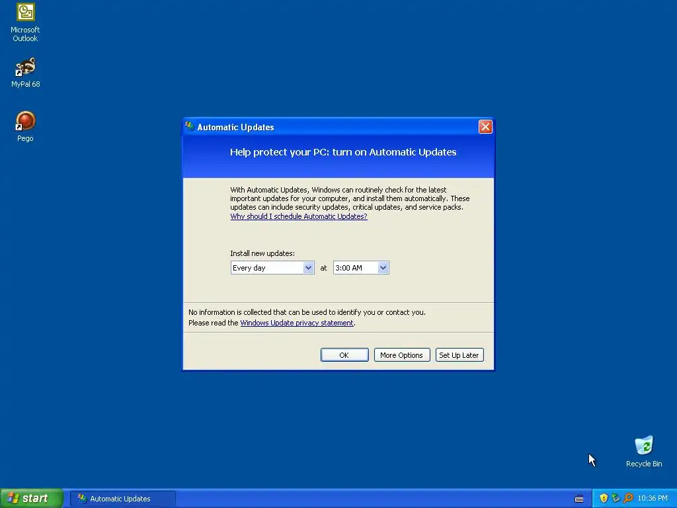This screenshot has height=508, width=677.
Task: Select the Pego desktop shortcut
Action: pos(25,126)
